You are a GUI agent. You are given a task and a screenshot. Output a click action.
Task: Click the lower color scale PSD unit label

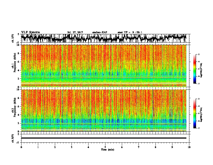click(201, 115)
